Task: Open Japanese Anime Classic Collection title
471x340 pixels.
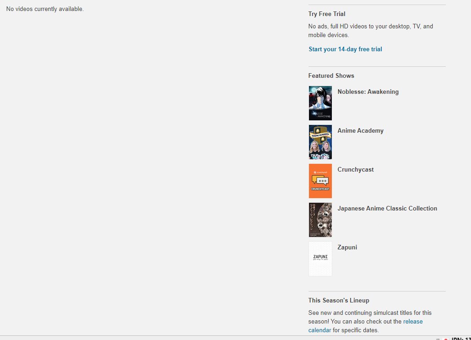Action: 387,209
